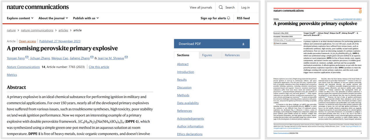370x140 pixels.
Task: Click the envelope icon after Jean'ne M. Shreeve
Action: click(126, 57)
